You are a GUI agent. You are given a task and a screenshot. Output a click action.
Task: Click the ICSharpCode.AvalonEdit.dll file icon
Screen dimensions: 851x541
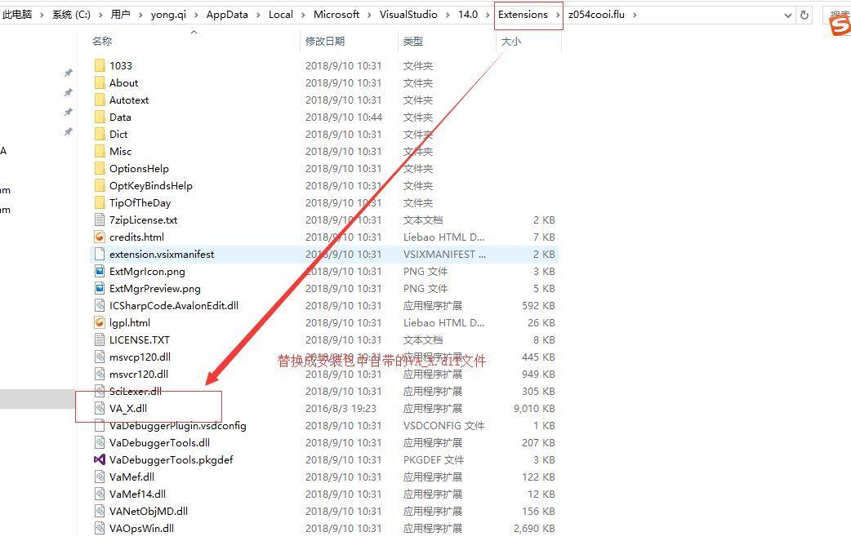pyautogui.click(x=100, y=306)
